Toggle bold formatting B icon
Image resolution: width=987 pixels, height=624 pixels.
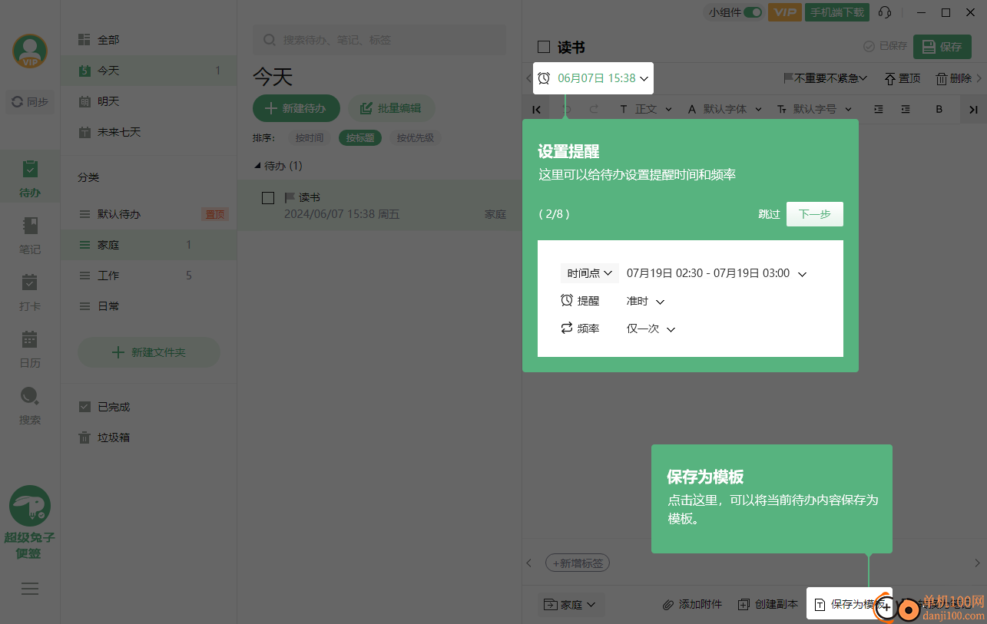[939, 110]
